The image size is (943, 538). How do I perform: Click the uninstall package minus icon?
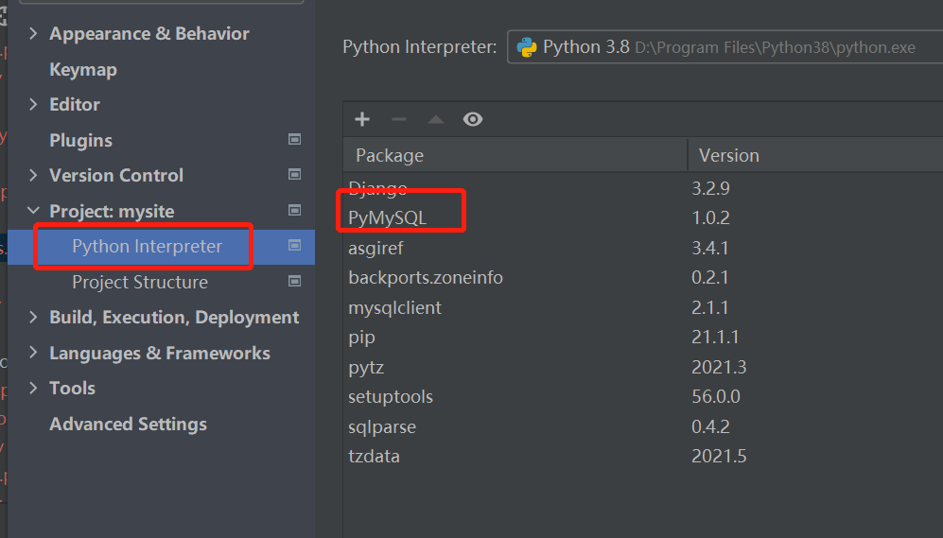(x=398, y=119)
